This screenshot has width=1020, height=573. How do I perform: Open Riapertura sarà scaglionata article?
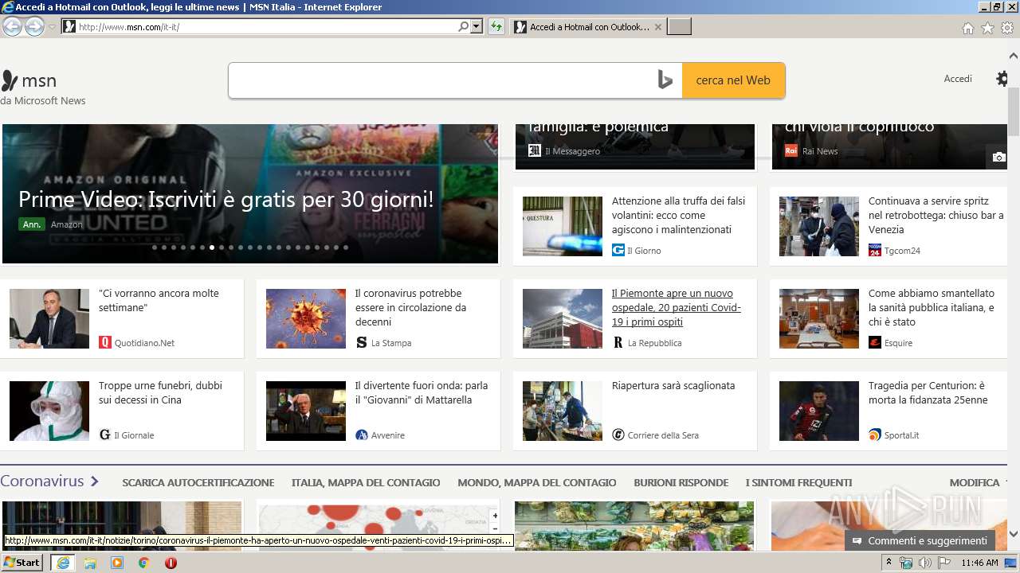[x=673, y=385]
